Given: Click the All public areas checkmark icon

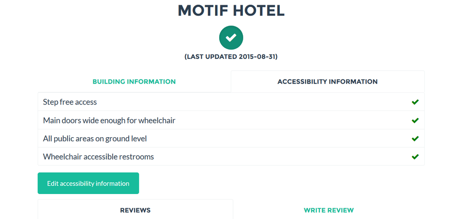Looking at the screenshot, I should click(415, 139).
